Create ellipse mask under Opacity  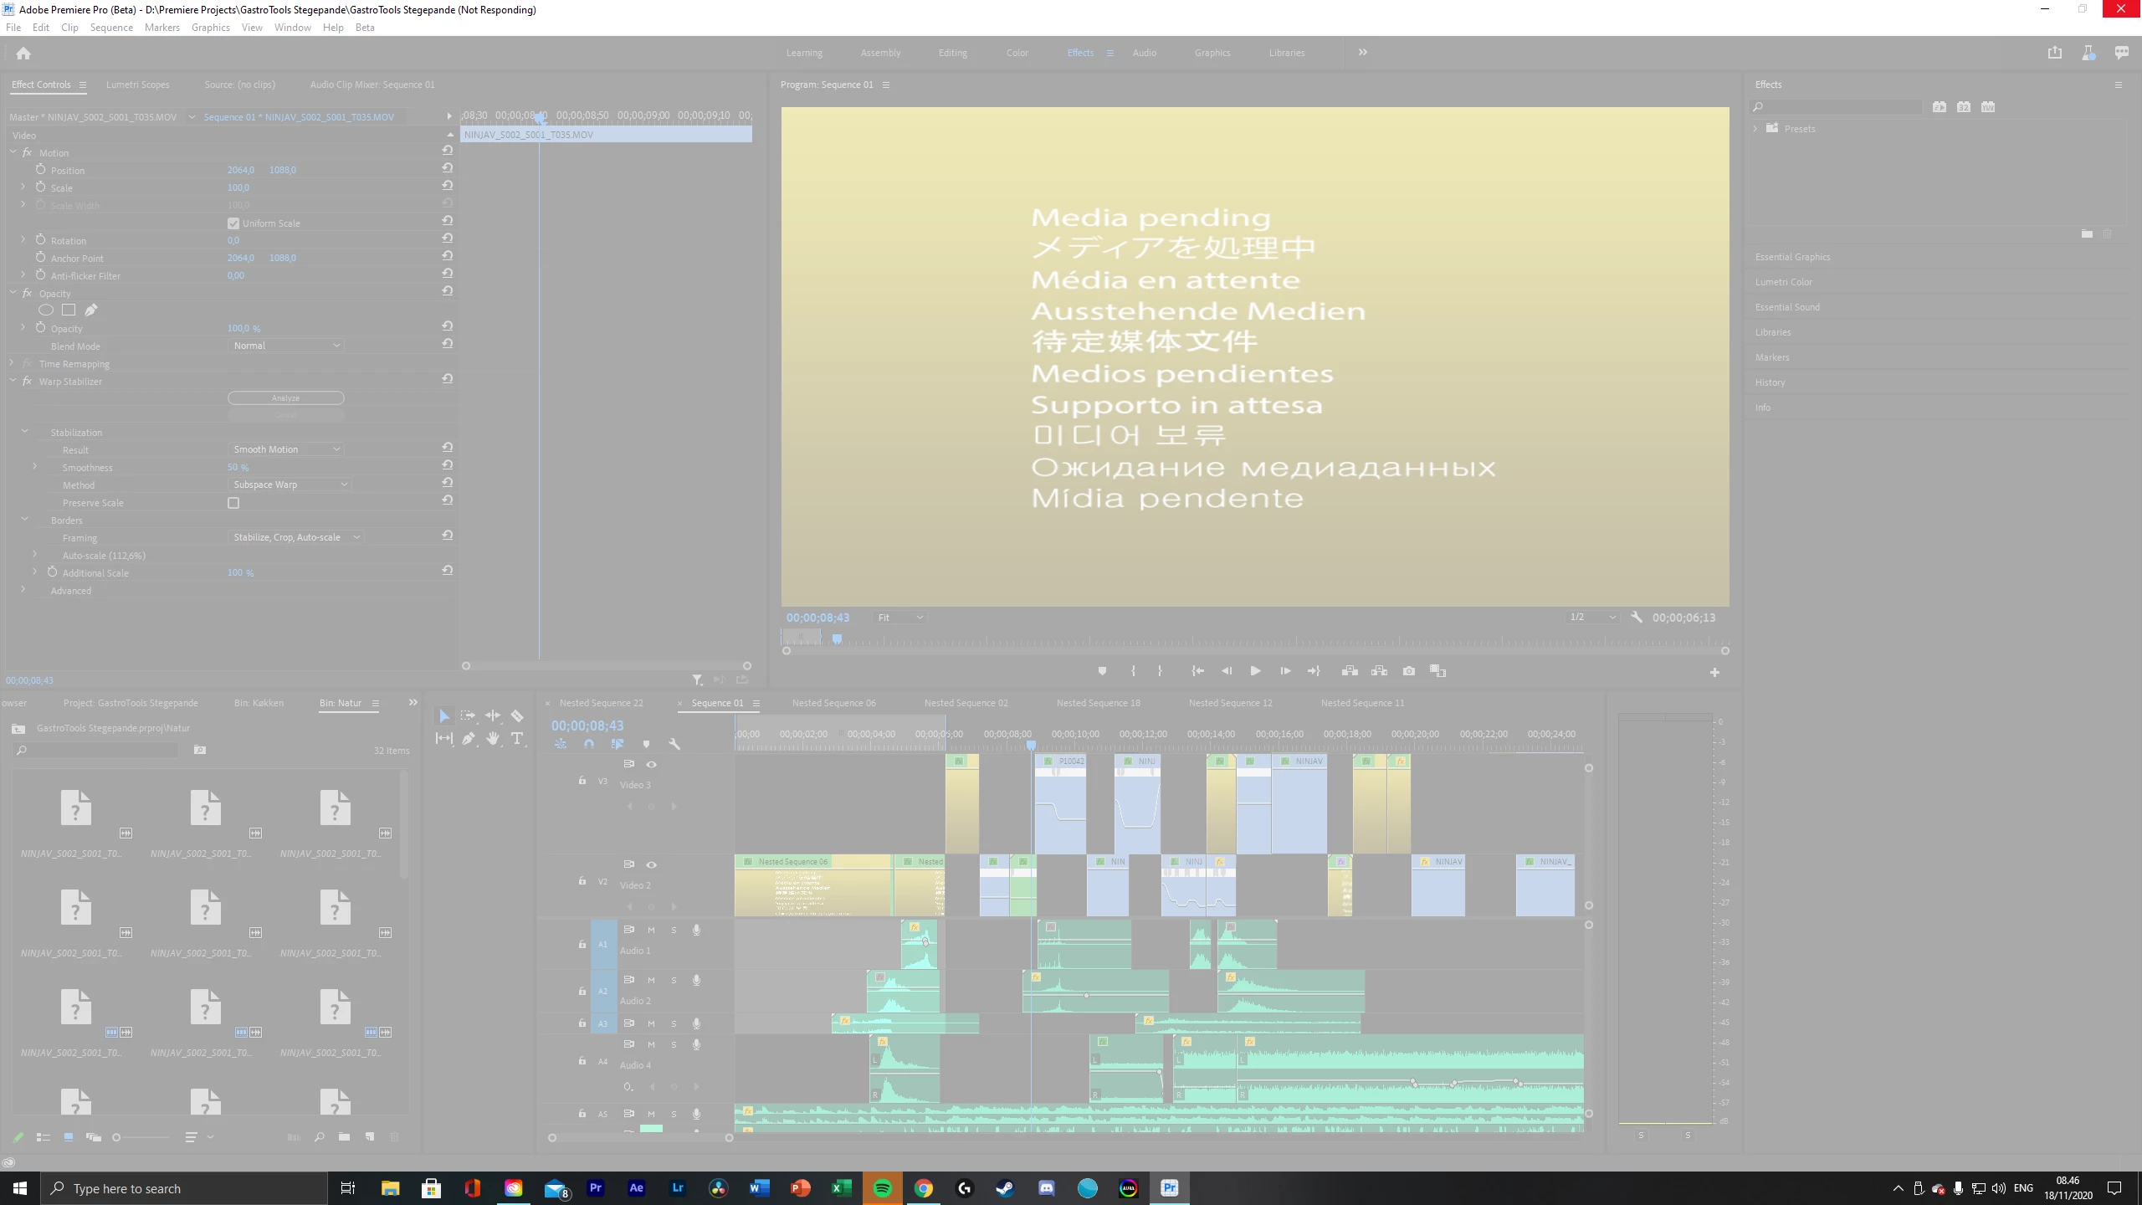click(46, 310)
